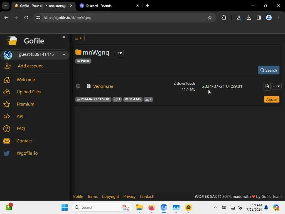Open the Venom.rar row options dropdown
This screenshot has width=285, height=214.
click(x=276, y=86)
